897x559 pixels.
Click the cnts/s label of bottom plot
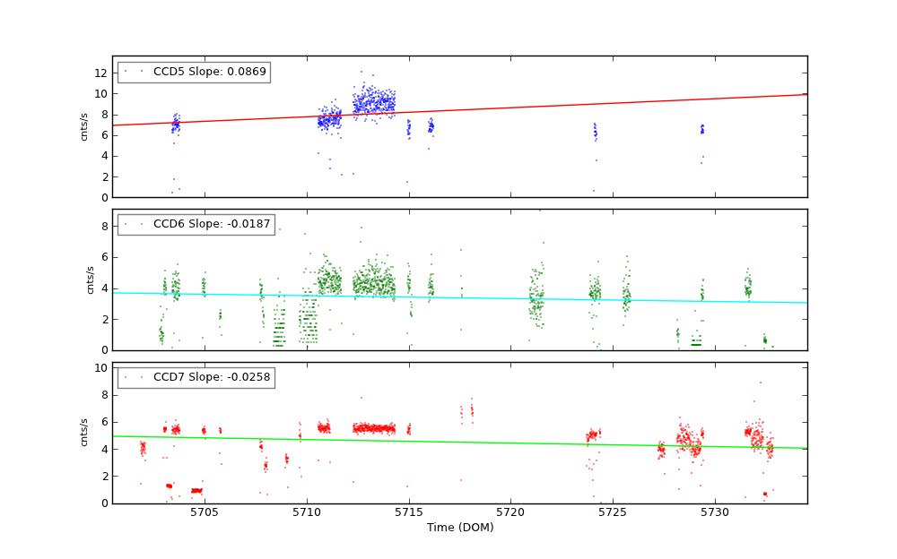point(84,432)
